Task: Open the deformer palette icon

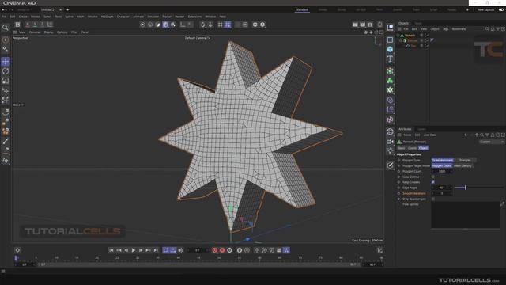Action: tap(390, 100)
